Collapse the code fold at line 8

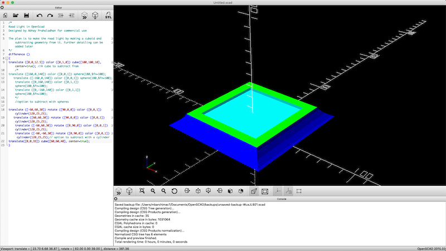click(x=7, y=59)
